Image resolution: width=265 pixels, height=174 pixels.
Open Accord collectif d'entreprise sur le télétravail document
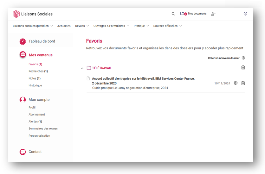coord(143,81)
